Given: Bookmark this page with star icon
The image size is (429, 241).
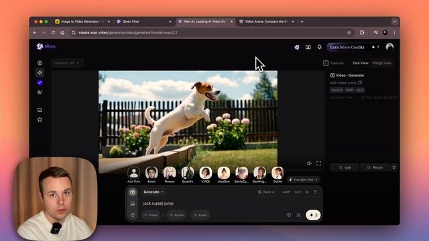Looking at the screenshot, I should click(349, 33).
